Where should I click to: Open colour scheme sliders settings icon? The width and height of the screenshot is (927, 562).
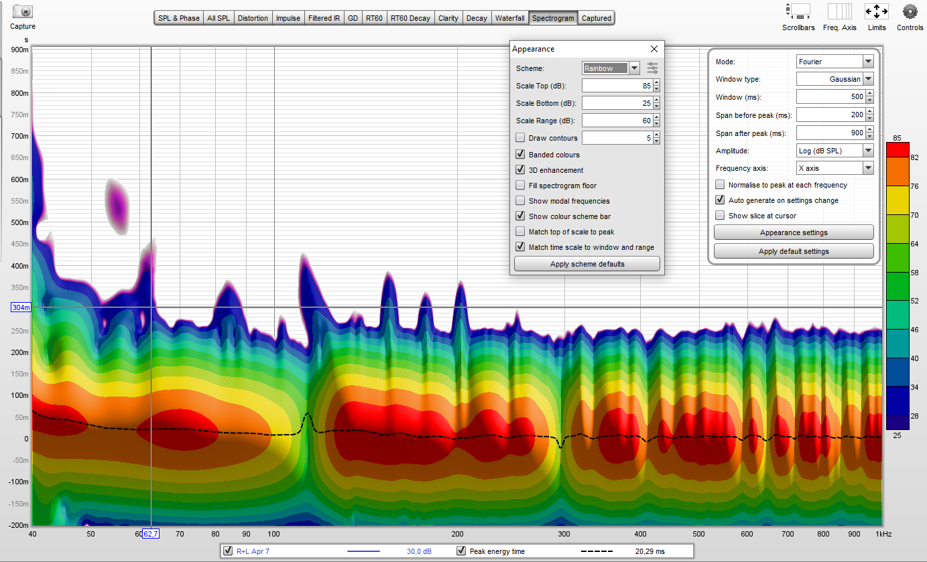(x=652, y=68)
